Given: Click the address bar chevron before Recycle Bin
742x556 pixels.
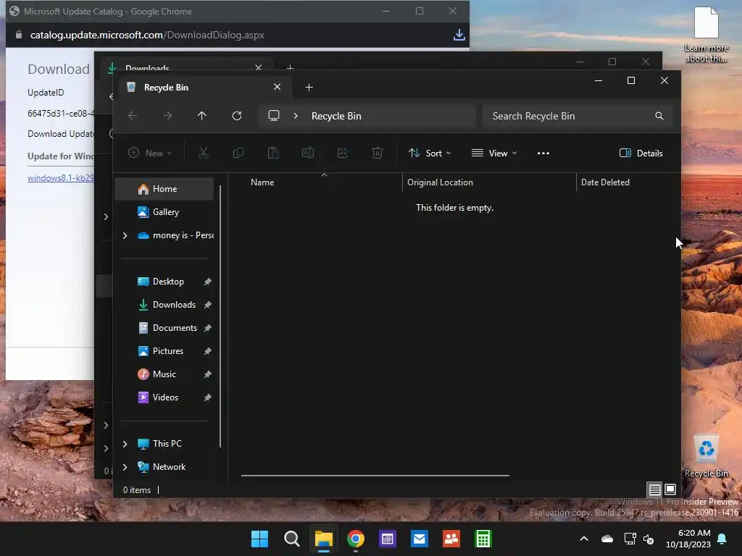Looking at the screenshot, I should (296, 116).
